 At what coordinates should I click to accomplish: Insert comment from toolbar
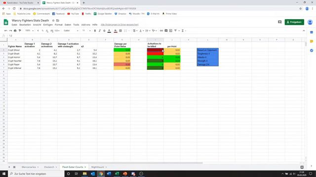[166, 30]
